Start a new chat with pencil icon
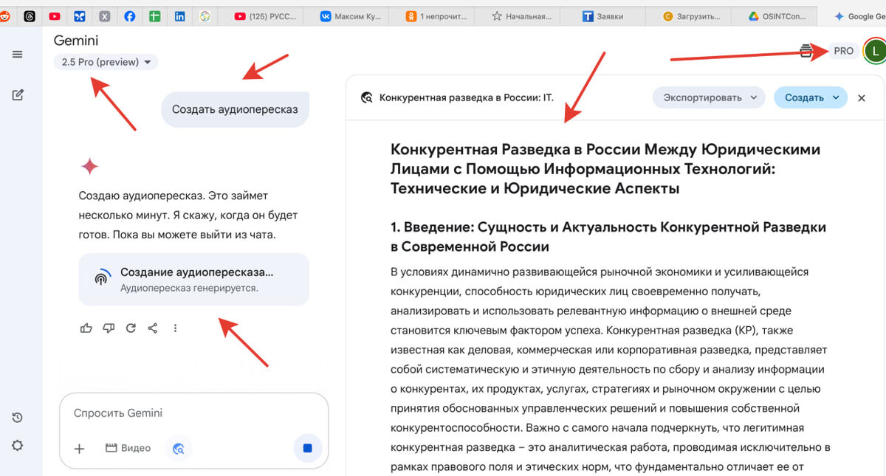 click(18, 94)
